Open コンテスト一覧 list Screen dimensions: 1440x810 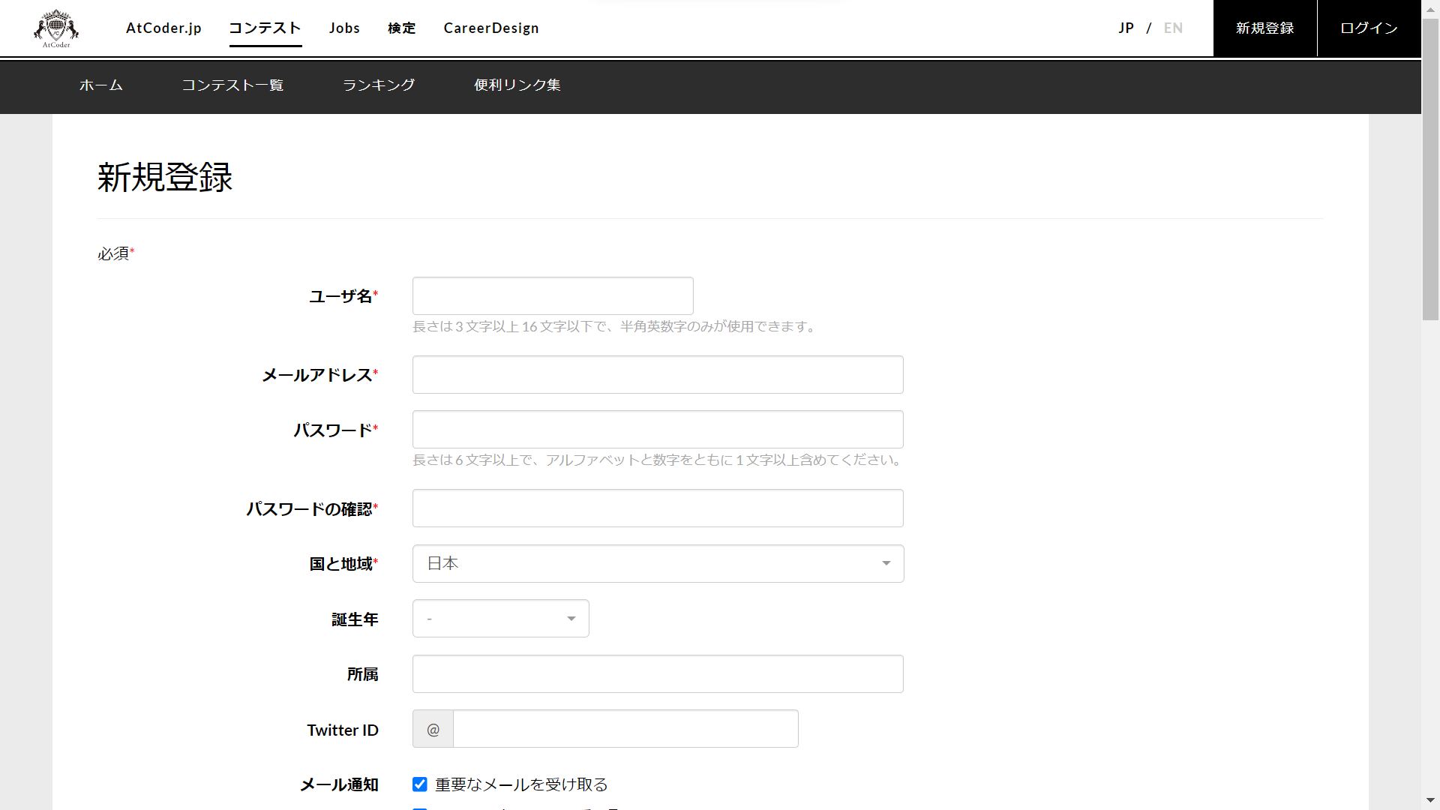click(233, 85)
